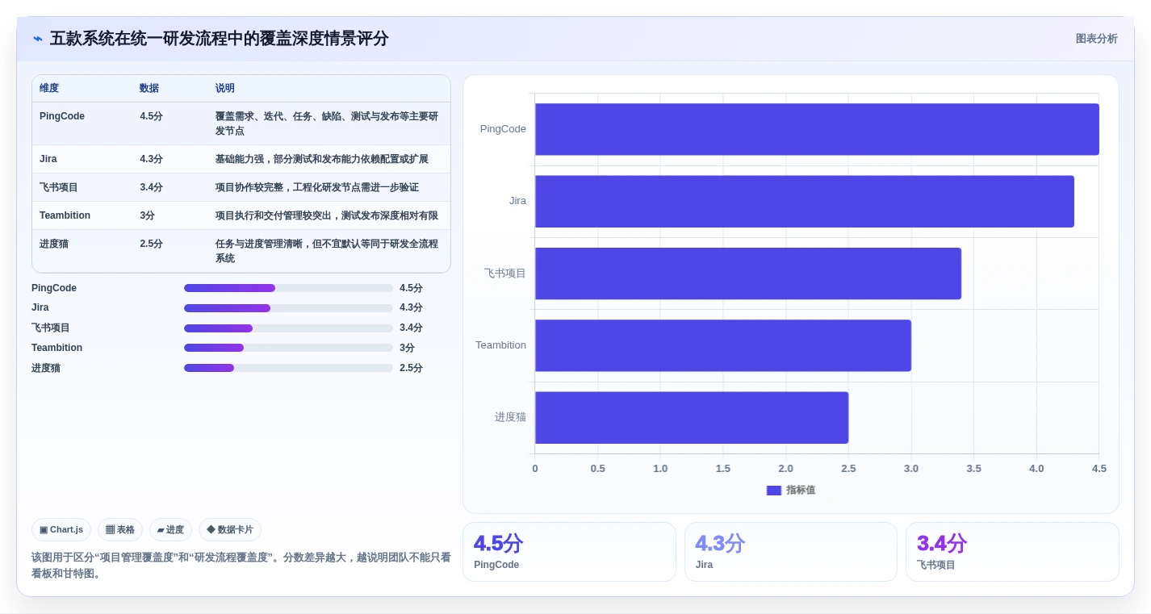Image resolution: width=1151 pixels, height=614 pixels.
Task: Click the 飞书项目 label in progress list
Action: (x=51, y=328)
